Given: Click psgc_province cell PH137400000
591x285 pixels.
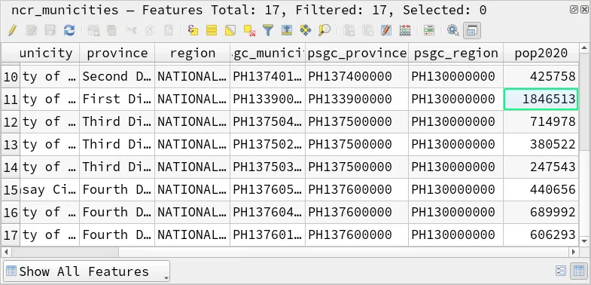Looking at the screenshot, I should click(x=357, y=77).
